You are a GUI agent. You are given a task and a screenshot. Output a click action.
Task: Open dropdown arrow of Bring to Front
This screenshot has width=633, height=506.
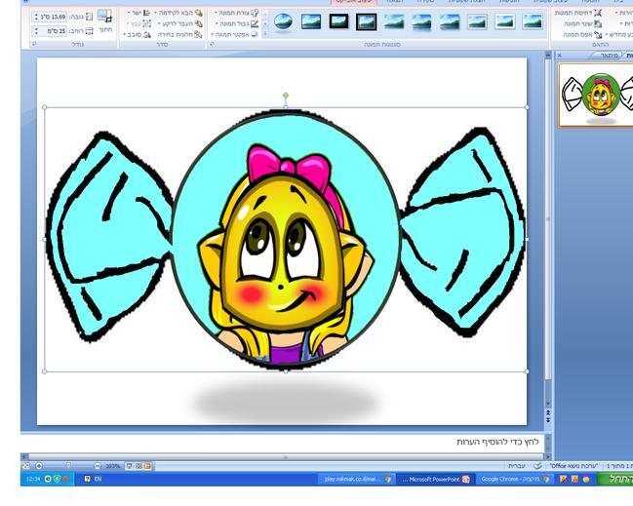click(156, 13)
